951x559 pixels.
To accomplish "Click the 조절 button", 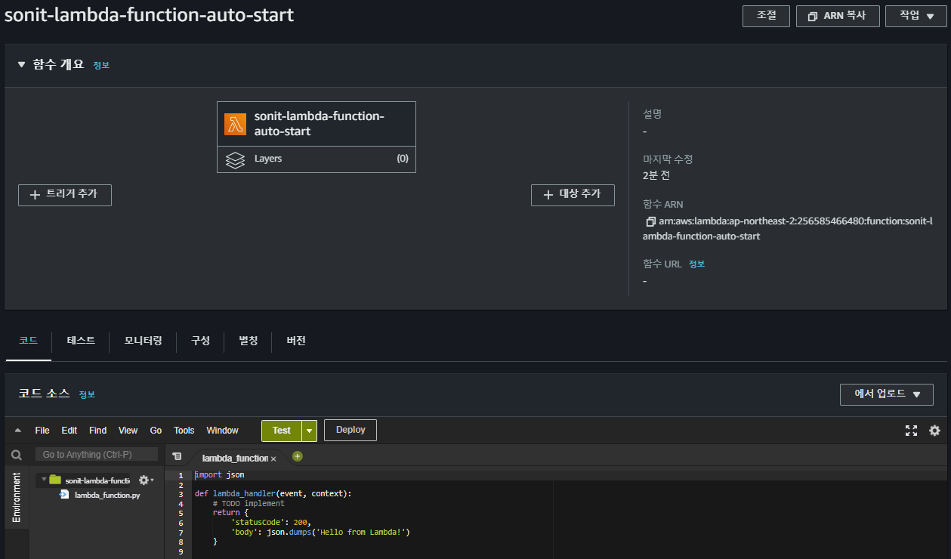I will (767, 16).
